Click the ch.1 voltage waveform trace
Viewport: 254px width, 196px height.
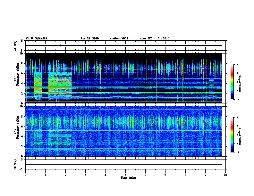click(124, 45)
